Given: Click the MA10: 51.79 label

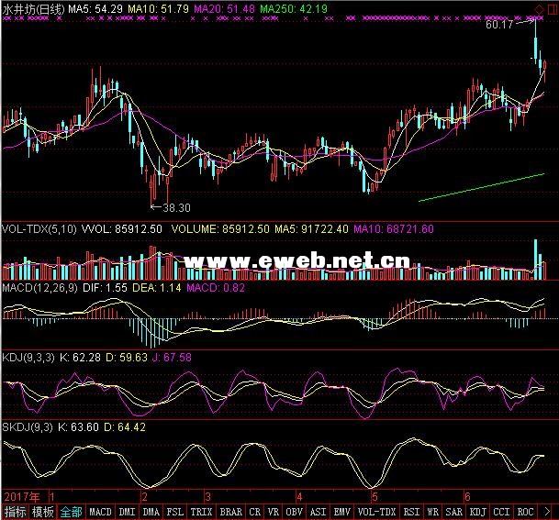Looking at the screenshot, I should tap(158, 9).
